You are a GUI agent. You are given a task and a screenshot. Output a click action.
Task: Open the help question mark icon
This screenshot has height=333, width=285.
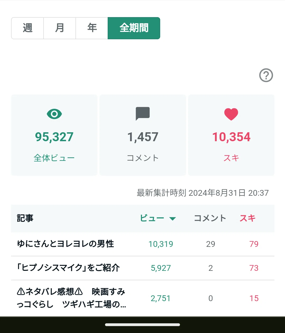(x=266, y=75)
